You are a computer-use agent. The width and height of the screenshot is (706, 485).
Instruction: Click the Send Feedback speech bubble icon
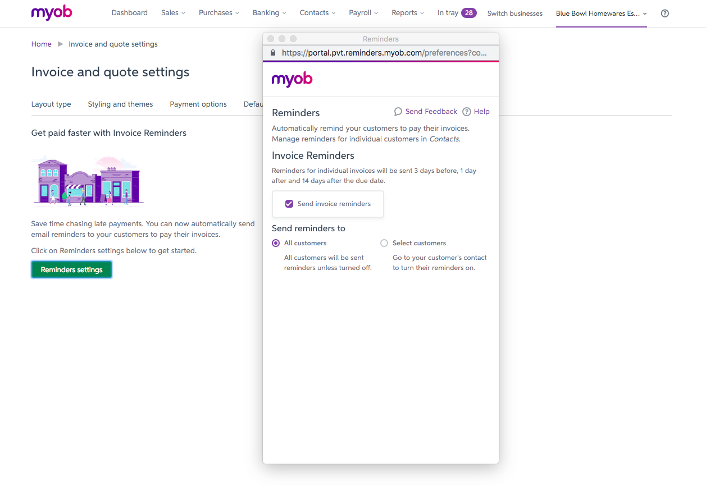[398, 112]
